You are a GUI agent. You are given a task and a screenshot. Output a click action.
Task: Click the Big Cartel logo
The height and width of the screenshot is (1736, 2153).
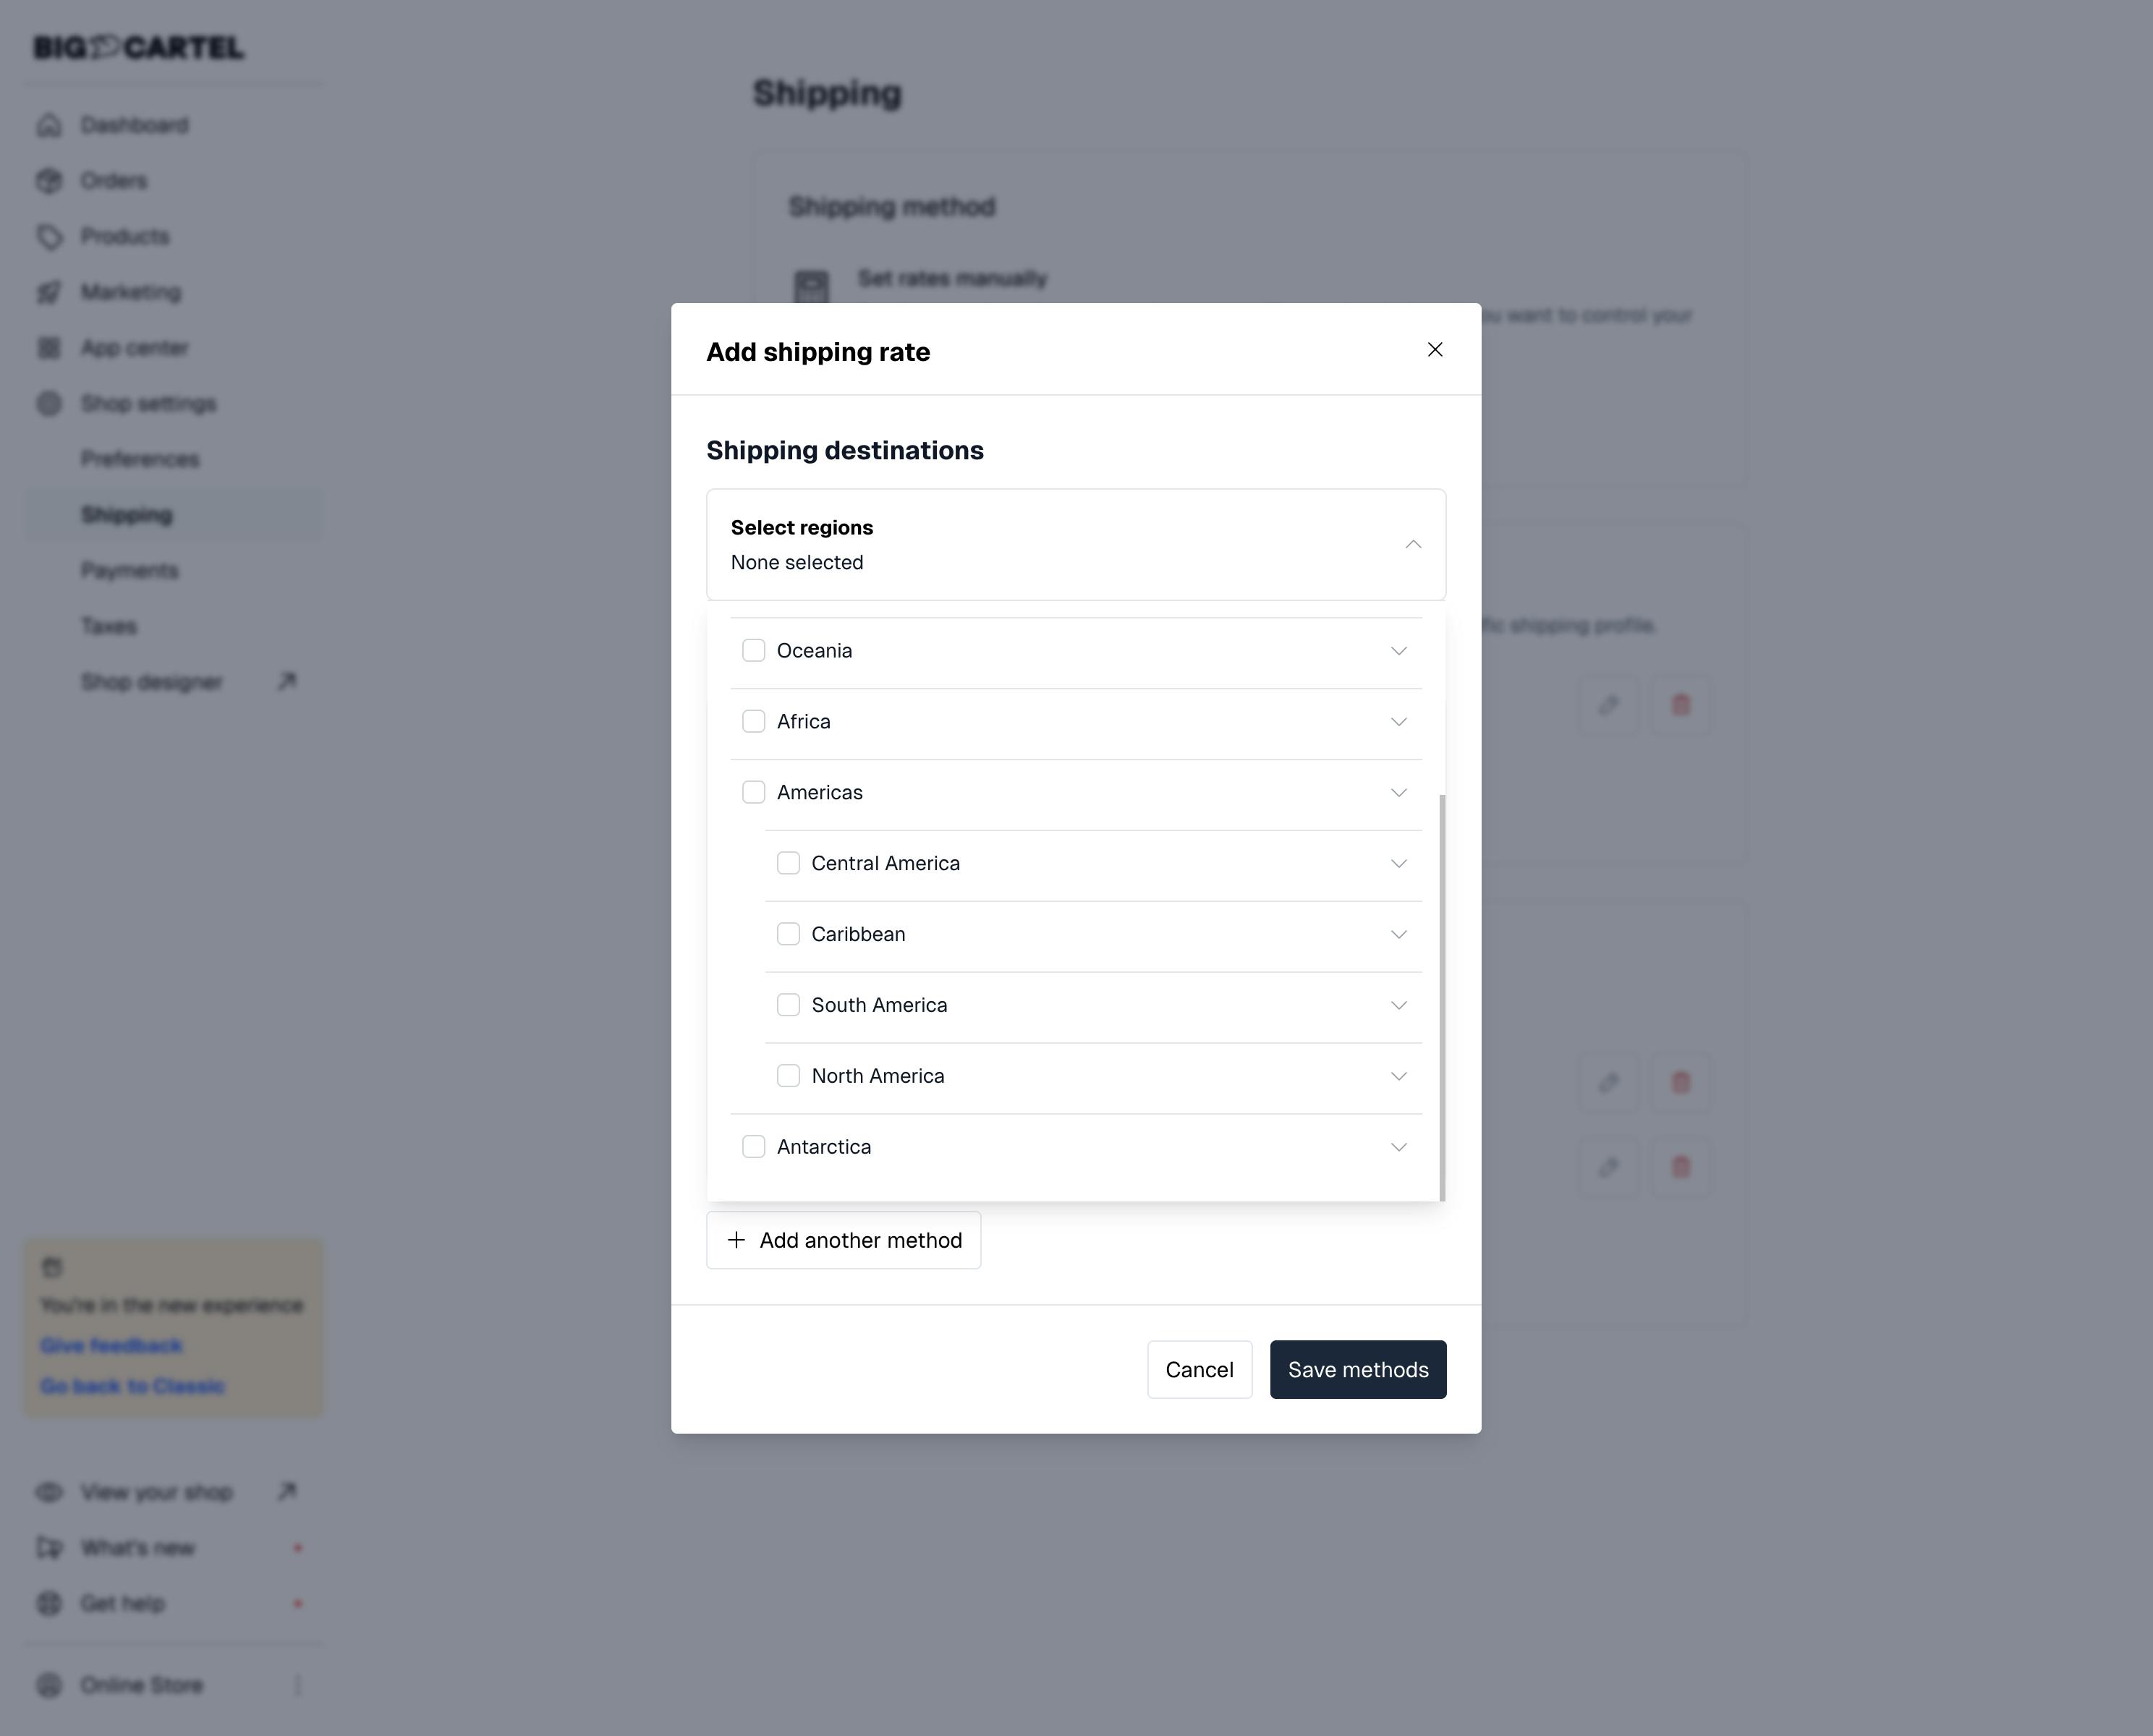(x=138, y=47)
